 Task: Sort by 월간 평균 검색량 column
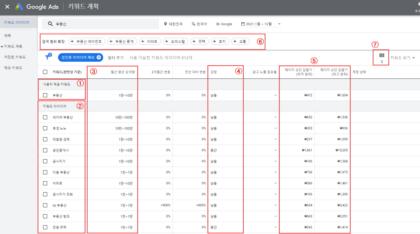123,72
